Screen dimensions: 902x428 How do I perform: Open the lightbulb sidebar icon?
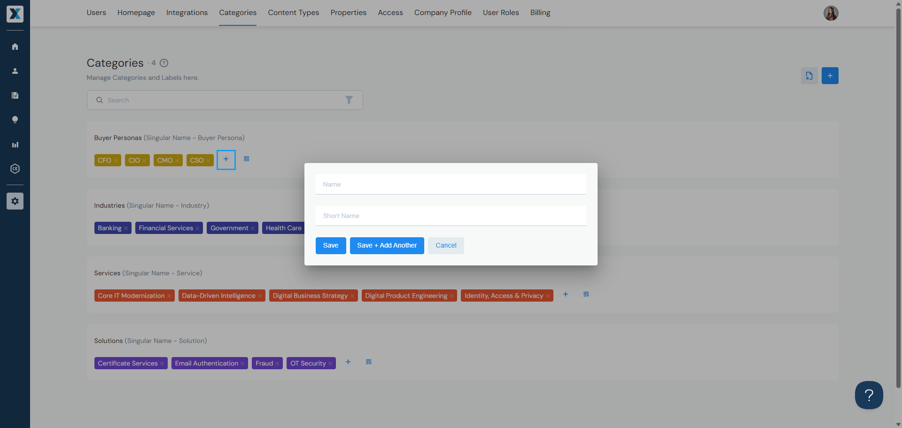15,120
